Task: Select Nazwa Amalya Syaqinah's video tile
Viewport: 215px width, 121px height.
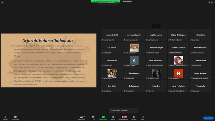Action: 201,73
